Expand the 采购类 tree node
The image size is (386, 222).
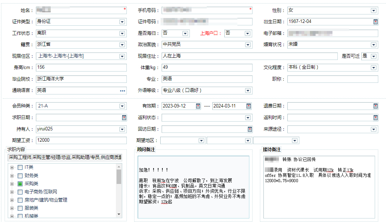tap(12, 184)
